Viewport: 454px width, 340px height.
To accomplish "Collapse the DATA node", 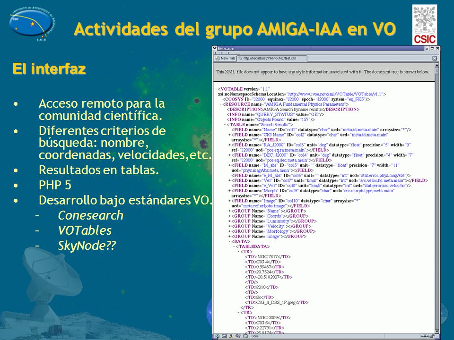I will coord(230,242).
